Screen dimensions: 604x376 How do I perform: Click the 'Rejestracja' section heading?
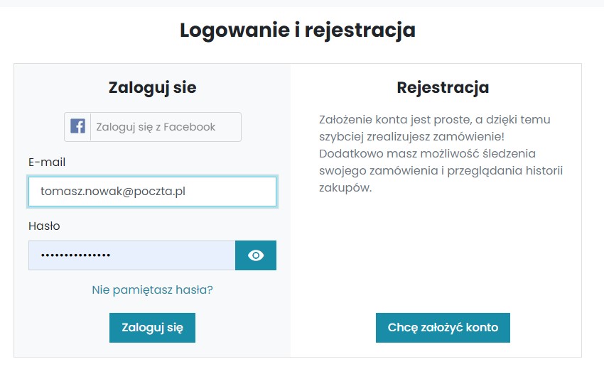[443, 88]
